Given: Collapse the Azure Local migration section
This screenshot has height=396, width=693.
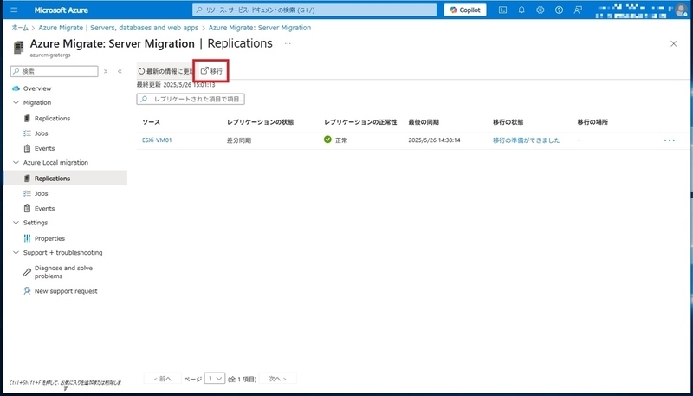Looking at the screenshot, I should (16, 163).
